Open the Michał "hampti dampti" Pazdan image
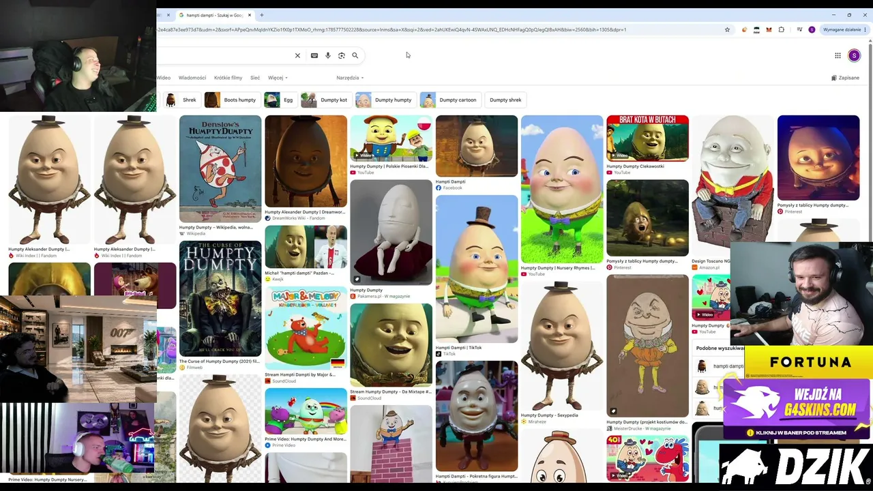 pyautogui.click(x=306, y=247)
